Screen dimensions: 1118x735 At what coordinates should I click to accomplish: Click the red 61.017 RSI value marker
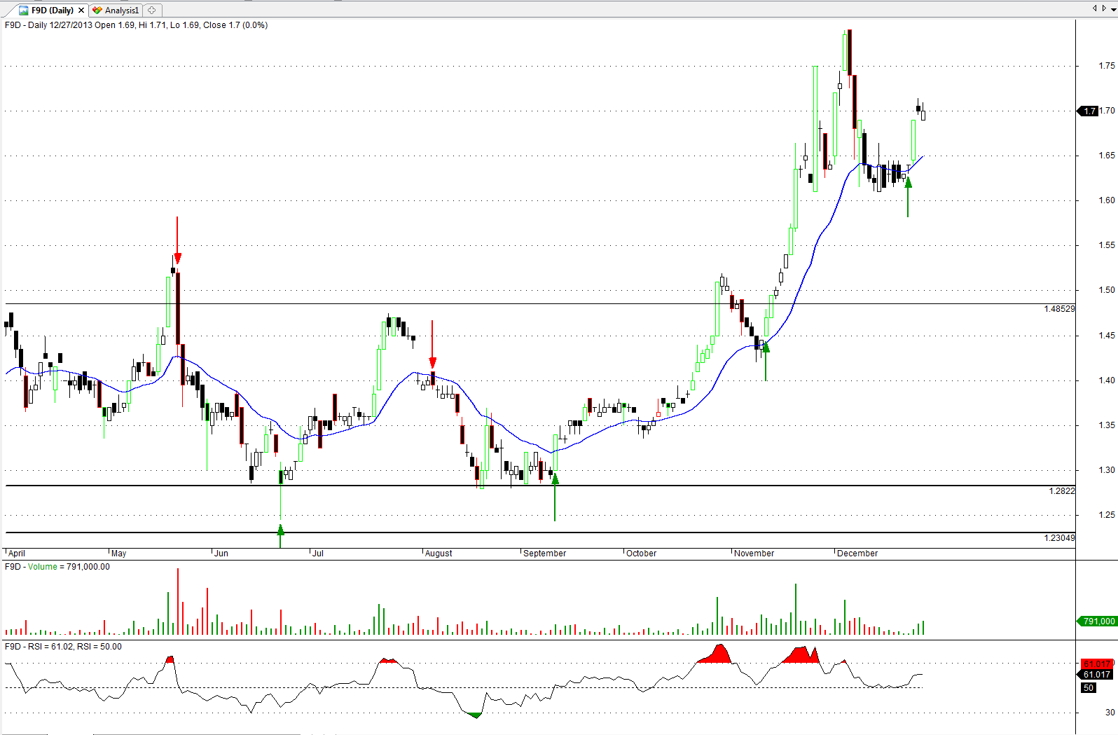pos(1096,664)
